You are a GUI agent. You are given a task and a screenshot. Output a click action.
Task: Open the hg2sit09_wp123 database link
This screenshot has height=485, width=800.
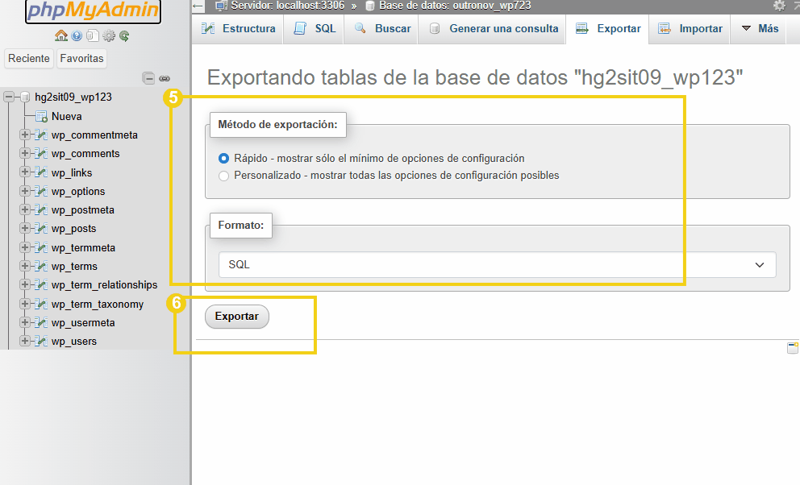73,97
